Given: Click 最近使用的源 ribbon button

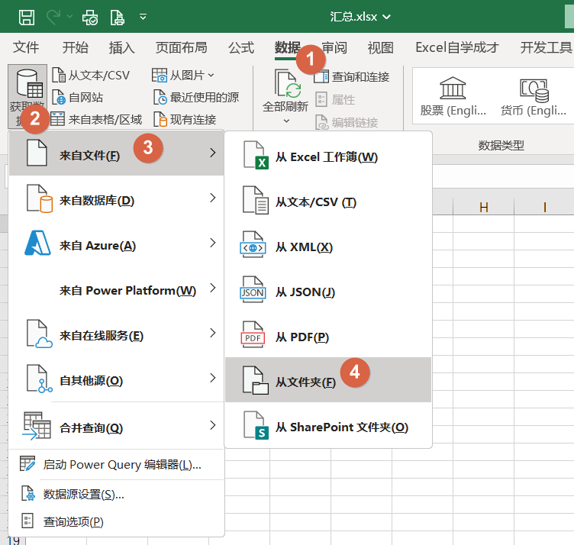Looking at the screenshot, I should 196,98.
